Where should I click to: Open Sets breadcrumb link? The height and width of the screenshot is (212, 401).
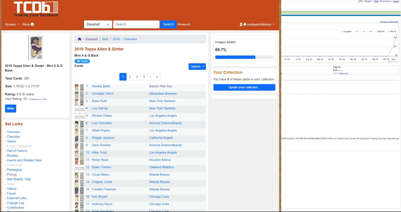pyautogui.click(x=105, y=39)
